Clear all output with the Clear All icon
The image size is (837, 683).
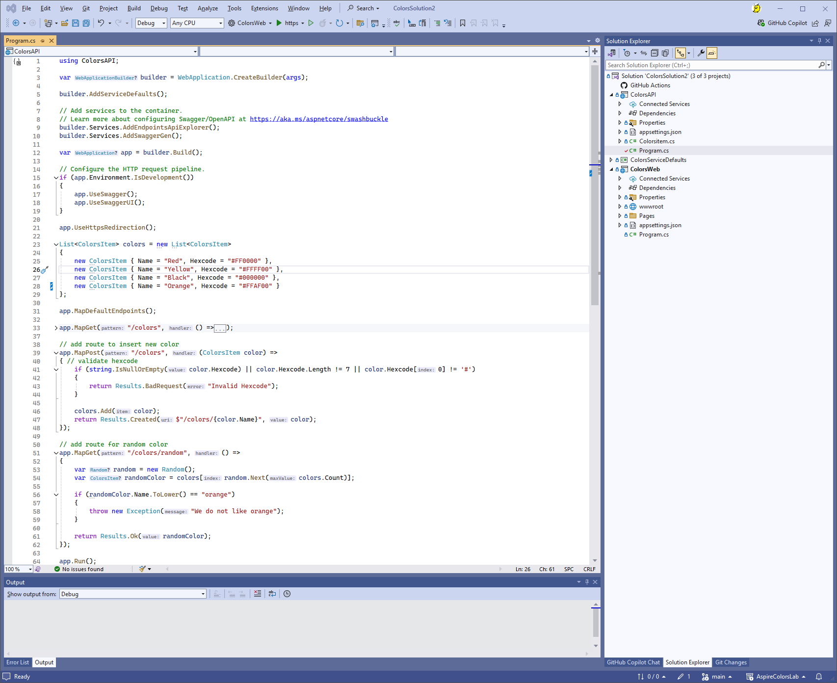258,594
